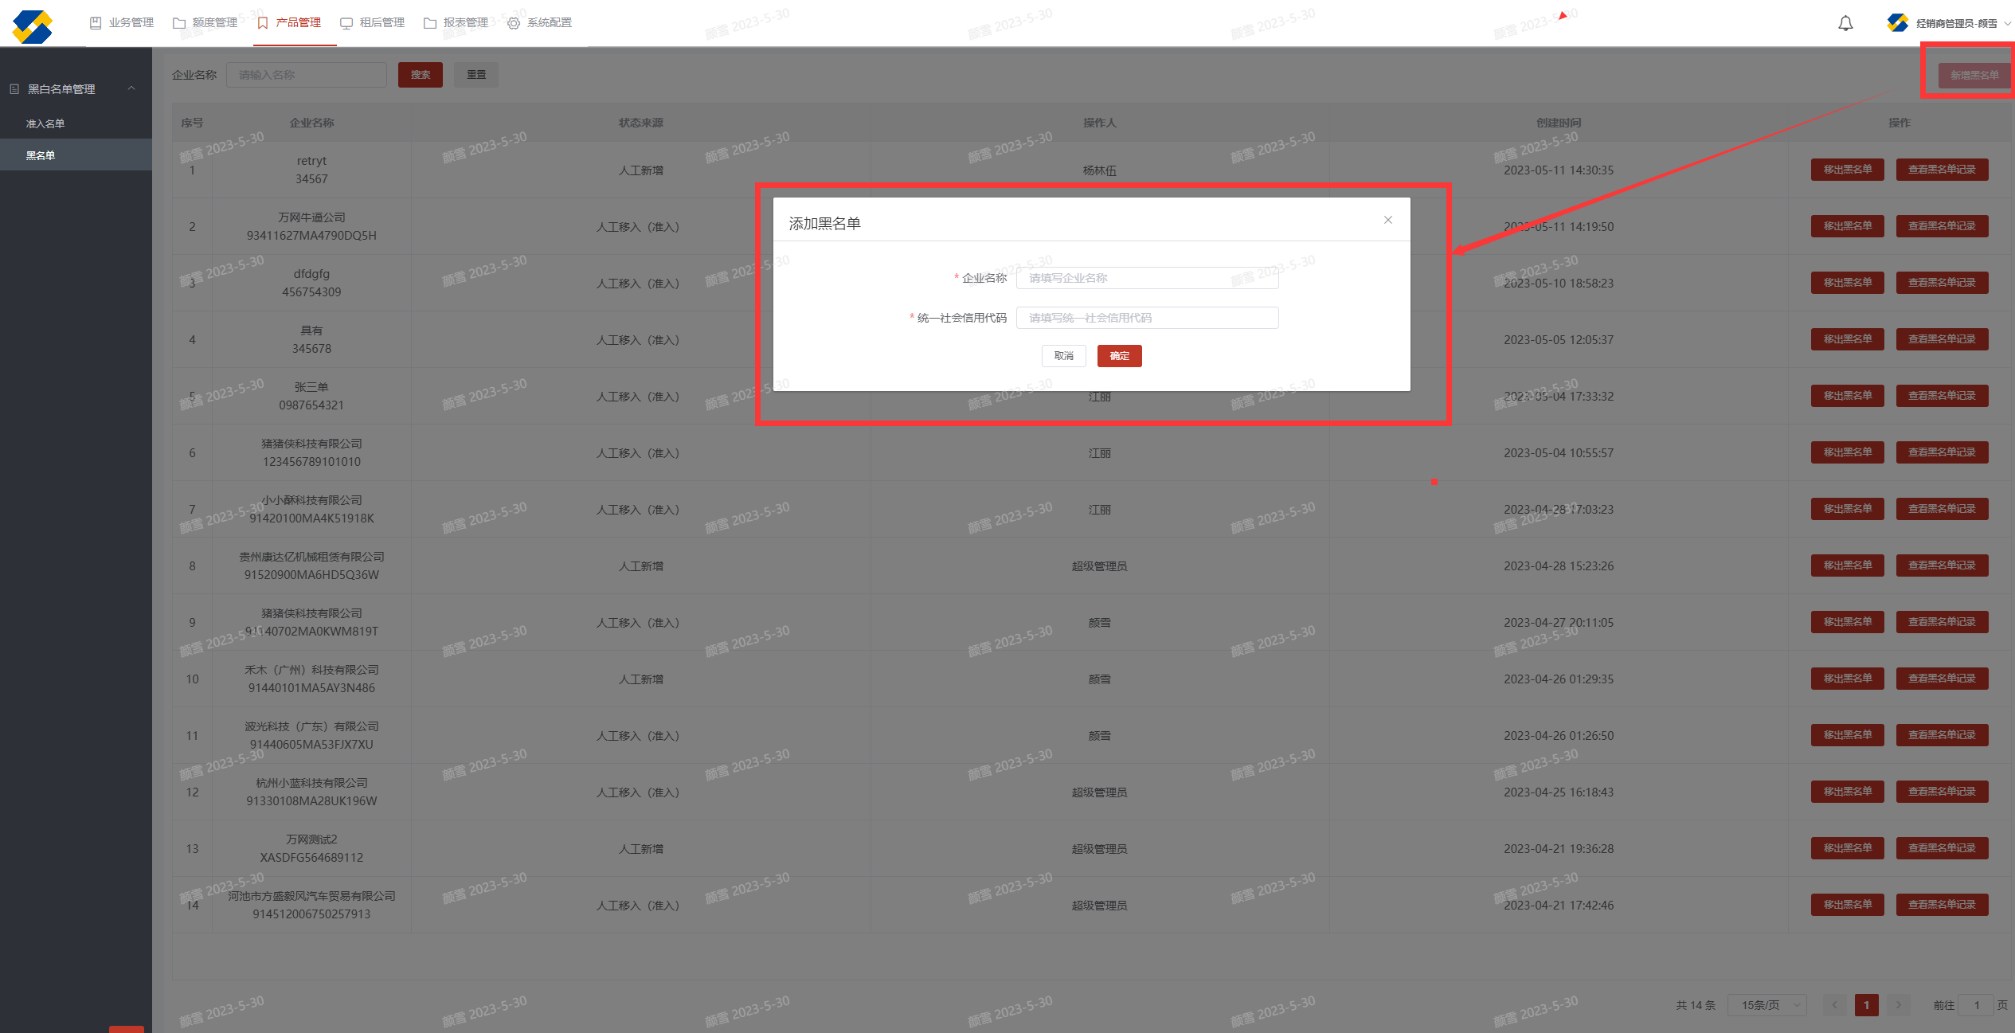Image resolution: width=2015 pixels, height=1033 pixels.
Task: Click the 确定 button in dialog
Action: 1119,356
